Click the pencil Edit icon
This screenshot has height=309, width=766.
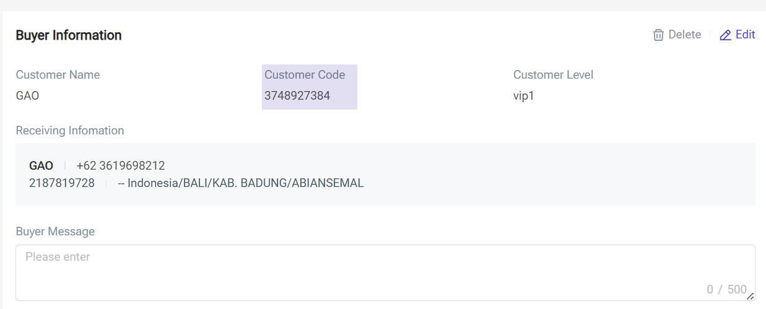coord(726,35)
